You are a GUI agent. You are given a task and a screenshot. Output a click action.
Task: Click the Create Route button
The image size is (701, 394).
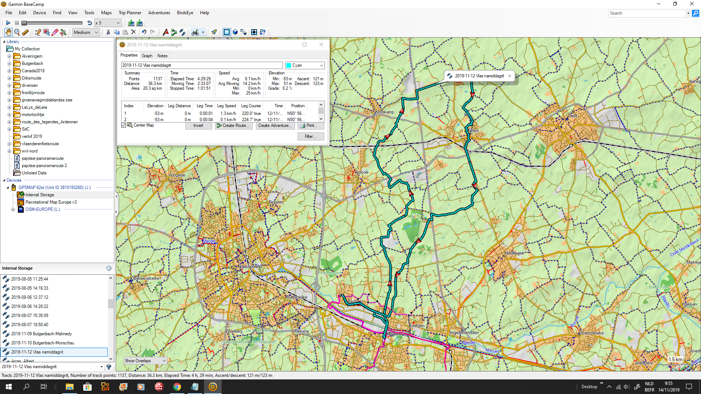(234, 125)
